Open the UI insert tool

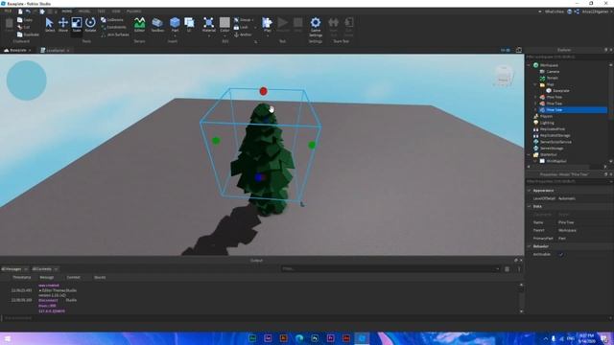tap(190, 24)
